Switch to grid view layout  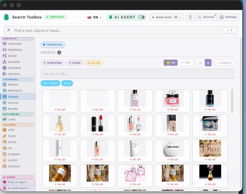pyautogui.click(x=208, y=63)
